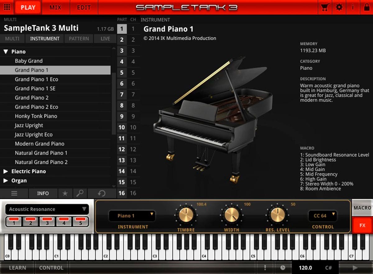The height and width of the screenshot is (274, 373).
Task: Start playback with the play arrow
Action: 355,267
